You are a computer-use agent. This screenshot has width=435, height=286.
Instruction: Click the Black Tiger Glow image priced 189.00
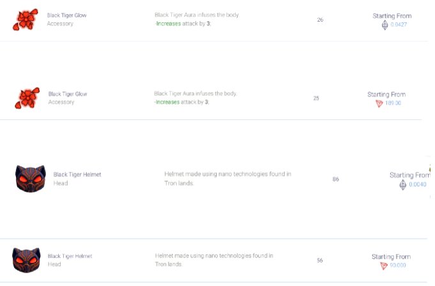[x=27, y=98]
